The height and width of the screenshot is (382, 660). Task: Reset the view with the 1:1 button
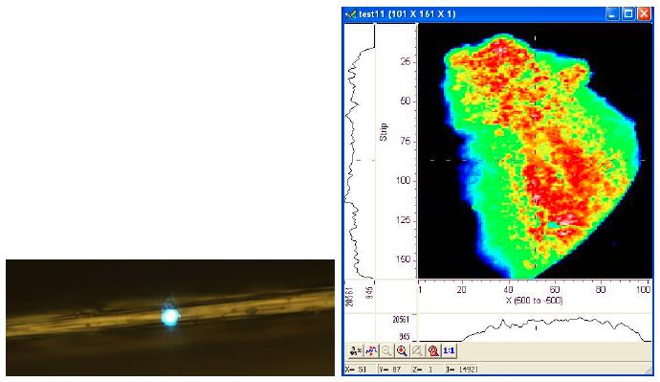tap(449, 350)
